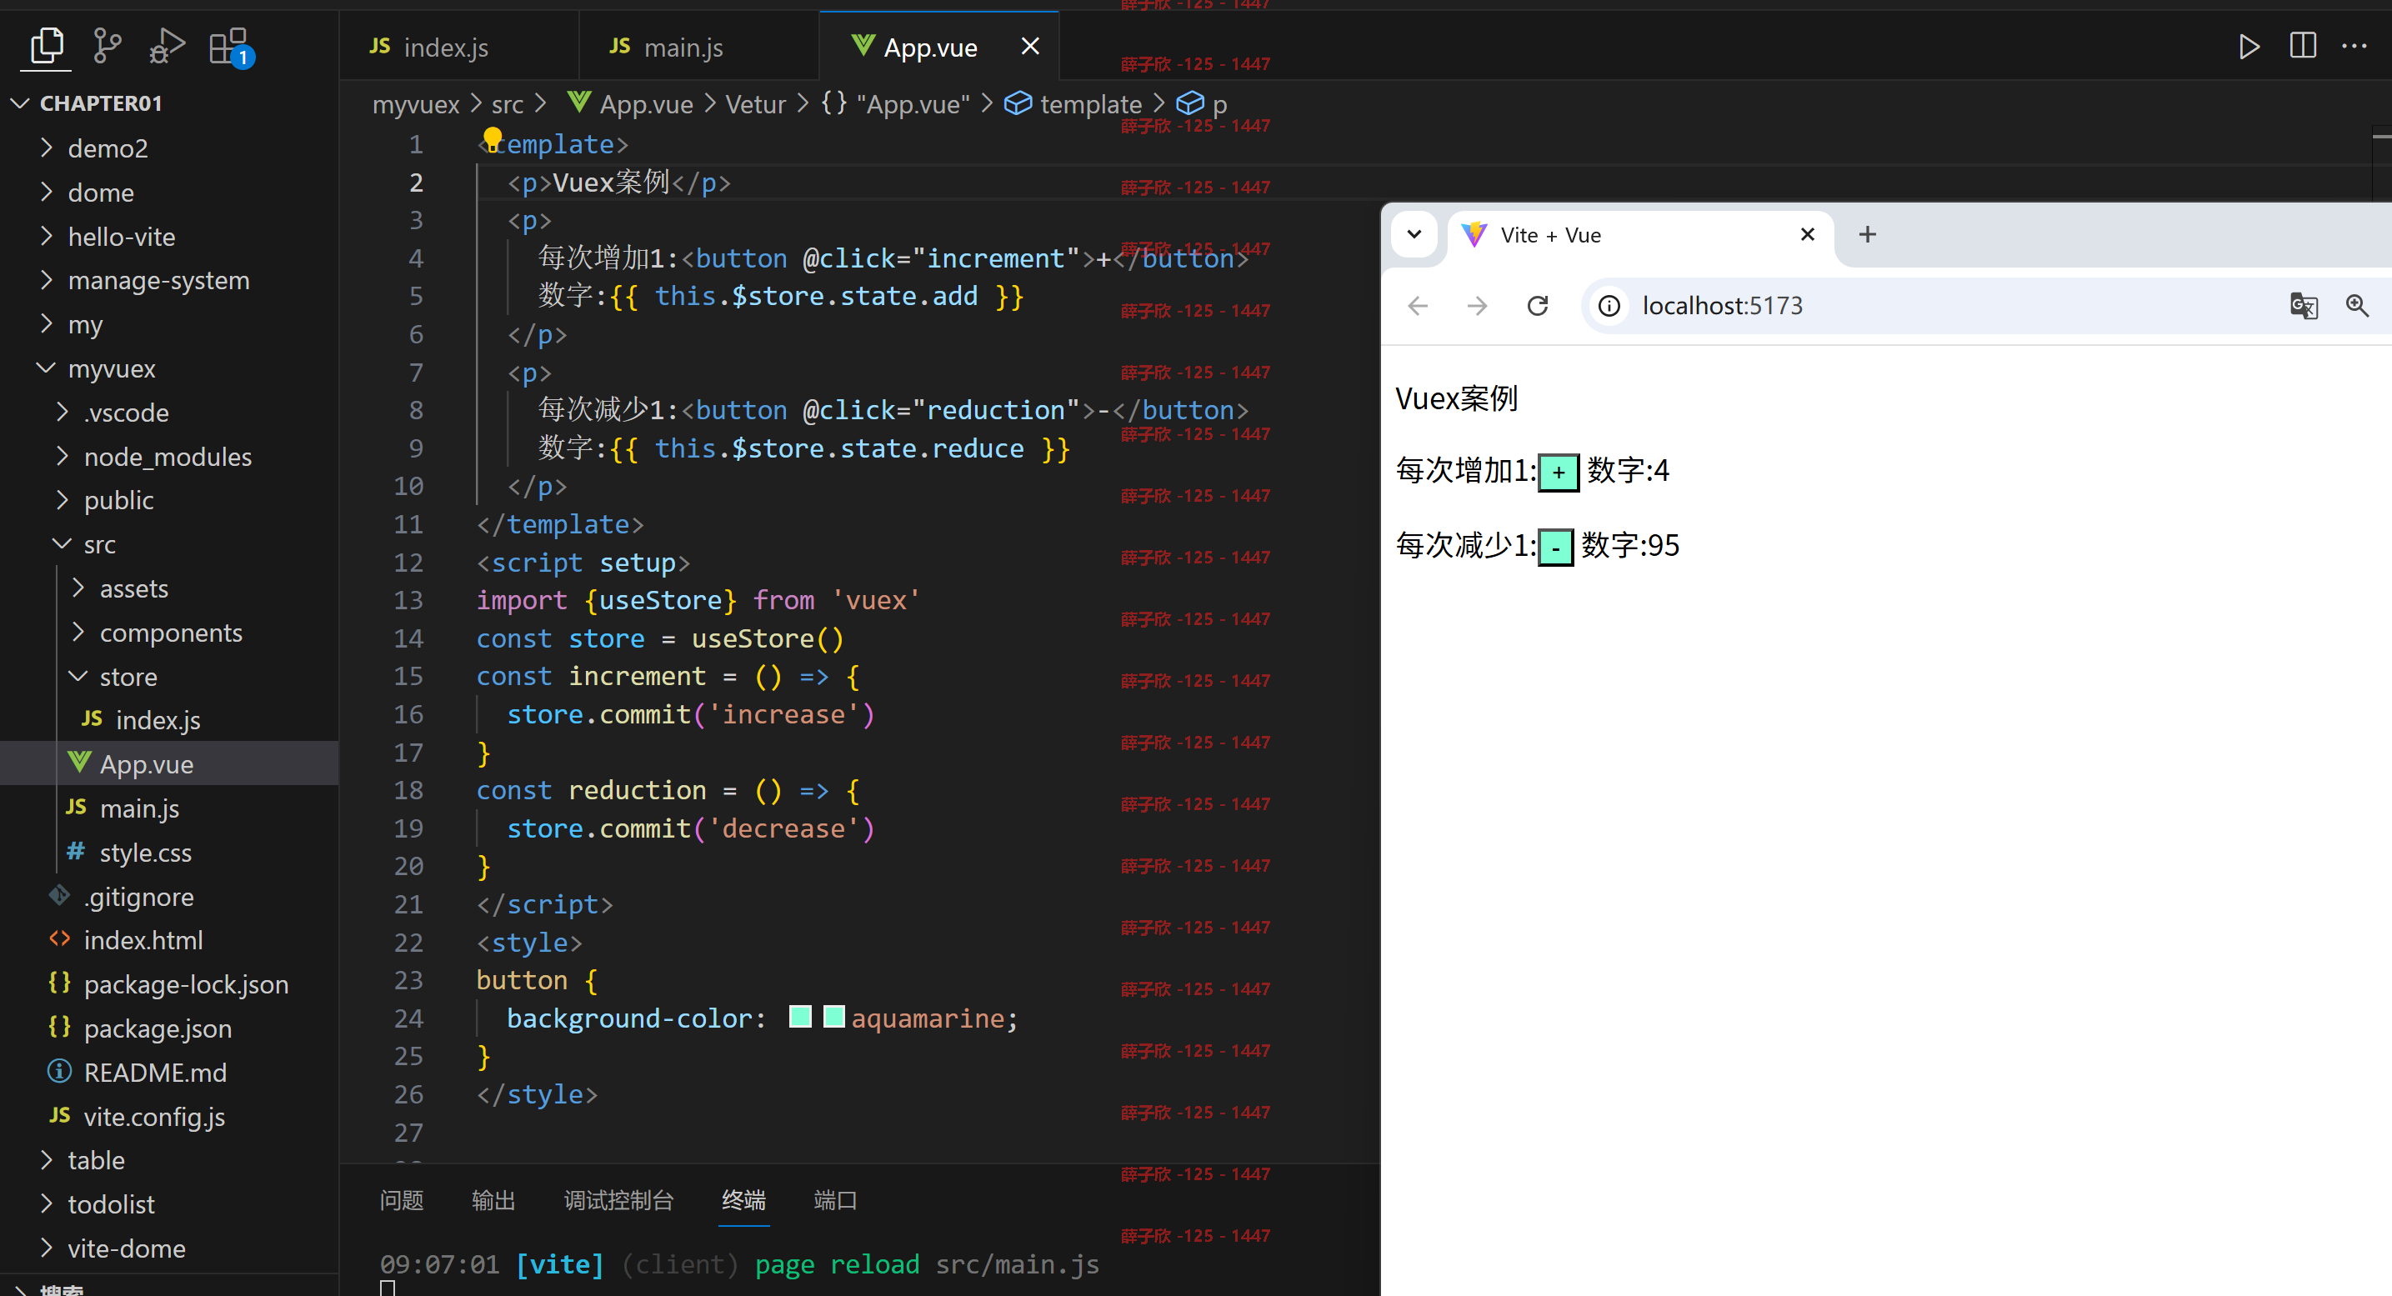Open package-lock.json in file tree
2392x1296 pixels.
[x=170, y=983]
